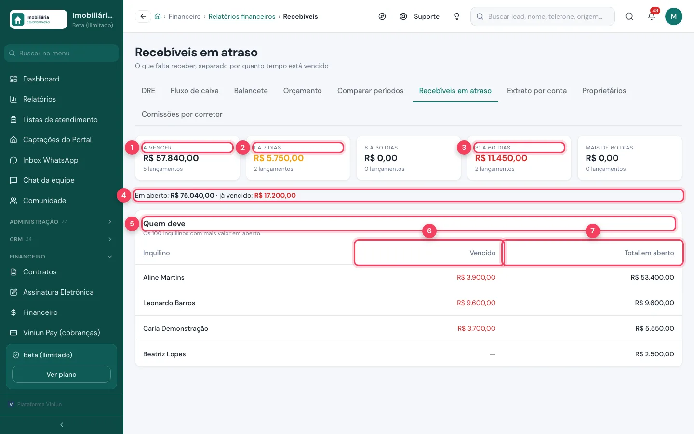The image size is (694, 434).
Task: Focus the Buscar no menu field
Action: 61,53
